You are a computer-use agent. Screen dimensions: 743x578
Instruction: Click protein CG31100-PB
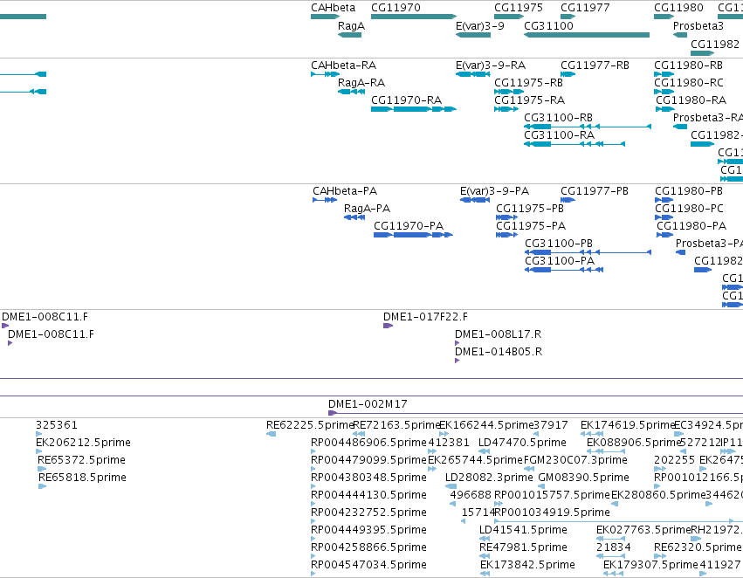coord(588,252)
